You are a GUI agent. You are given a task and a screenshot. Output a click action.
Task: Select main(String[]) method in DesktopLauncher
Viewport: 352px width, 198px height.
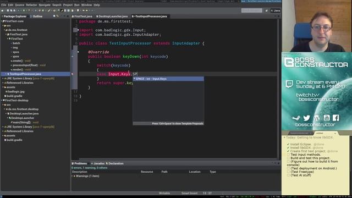click(24, 122)
